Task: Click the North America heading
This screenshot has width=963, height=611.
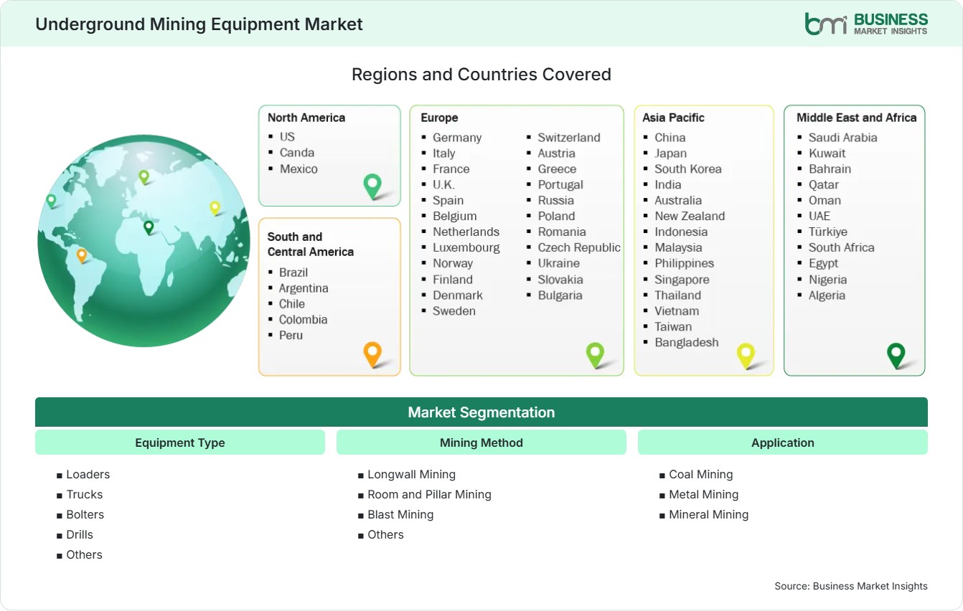Action: coord(306,118)
